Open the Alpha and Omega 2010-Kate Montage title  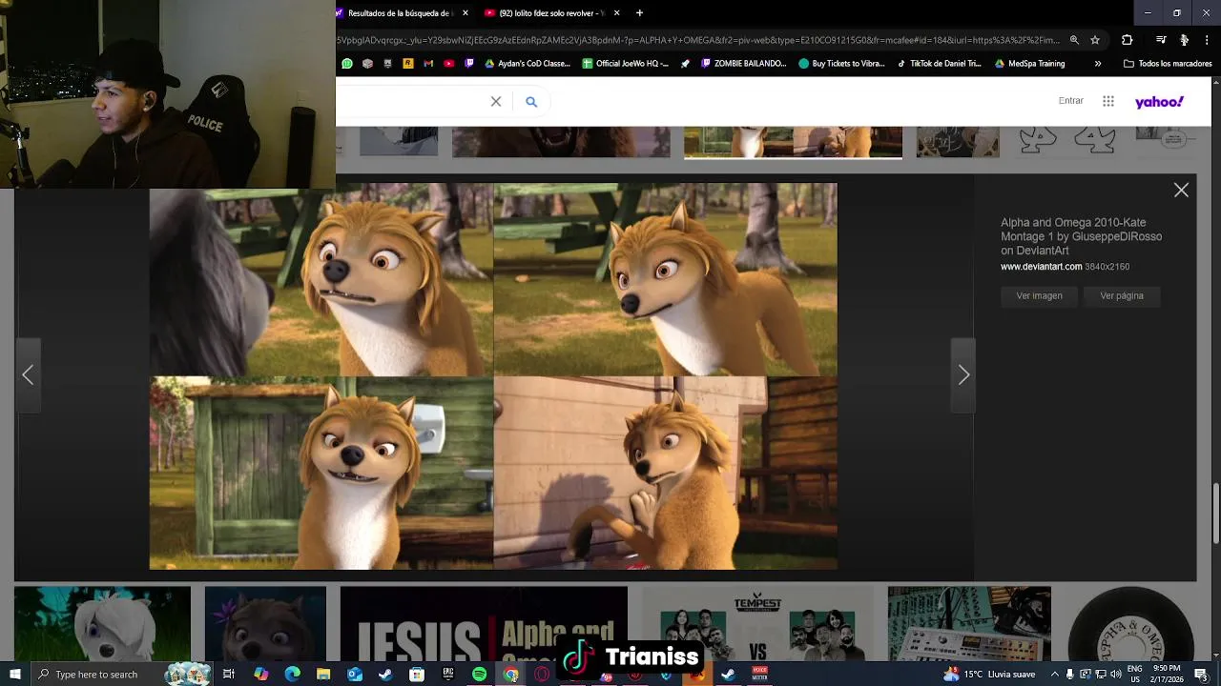point(1081,236)
